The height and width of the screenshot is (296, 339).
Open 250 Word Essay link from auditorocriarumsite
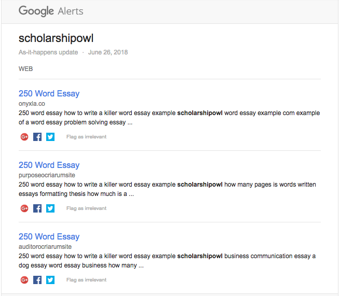pyautogui.click(x=49, y=236)
